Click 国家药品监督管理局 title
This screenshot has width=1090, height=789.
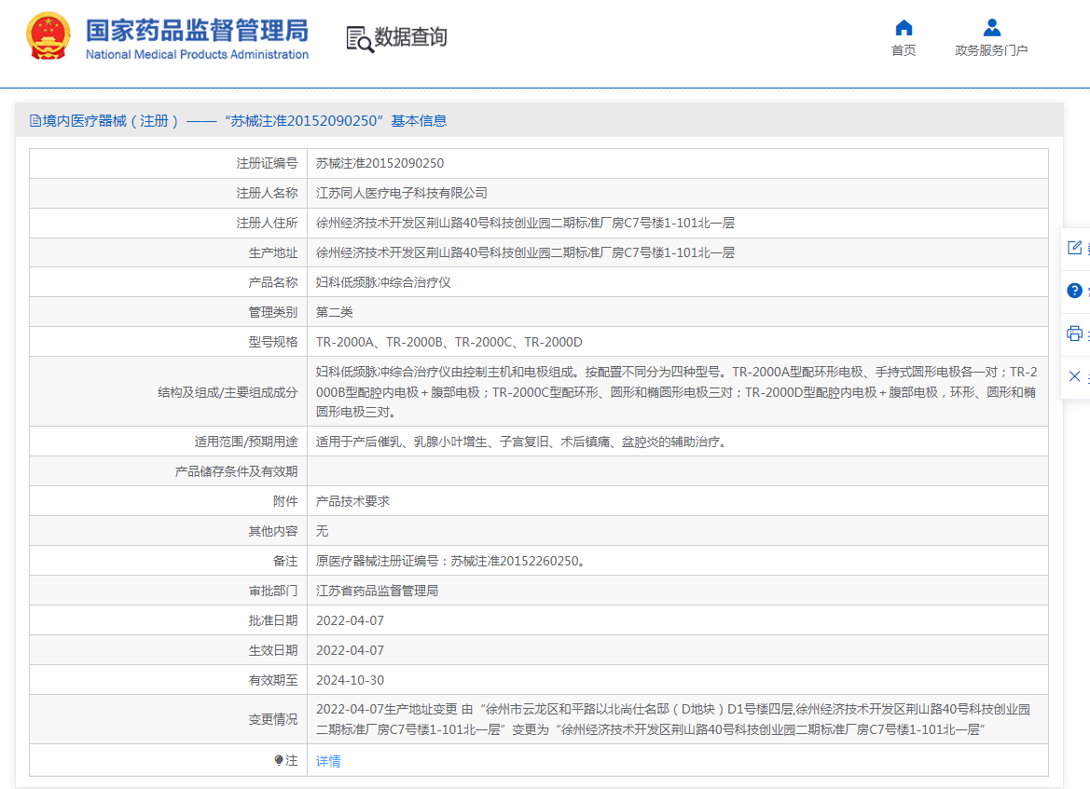pyautogui.click(x=198, y=31)
